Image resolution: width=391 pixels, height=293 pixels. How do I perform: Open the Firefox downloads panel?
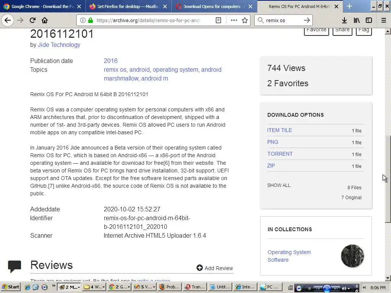point(344,21)
